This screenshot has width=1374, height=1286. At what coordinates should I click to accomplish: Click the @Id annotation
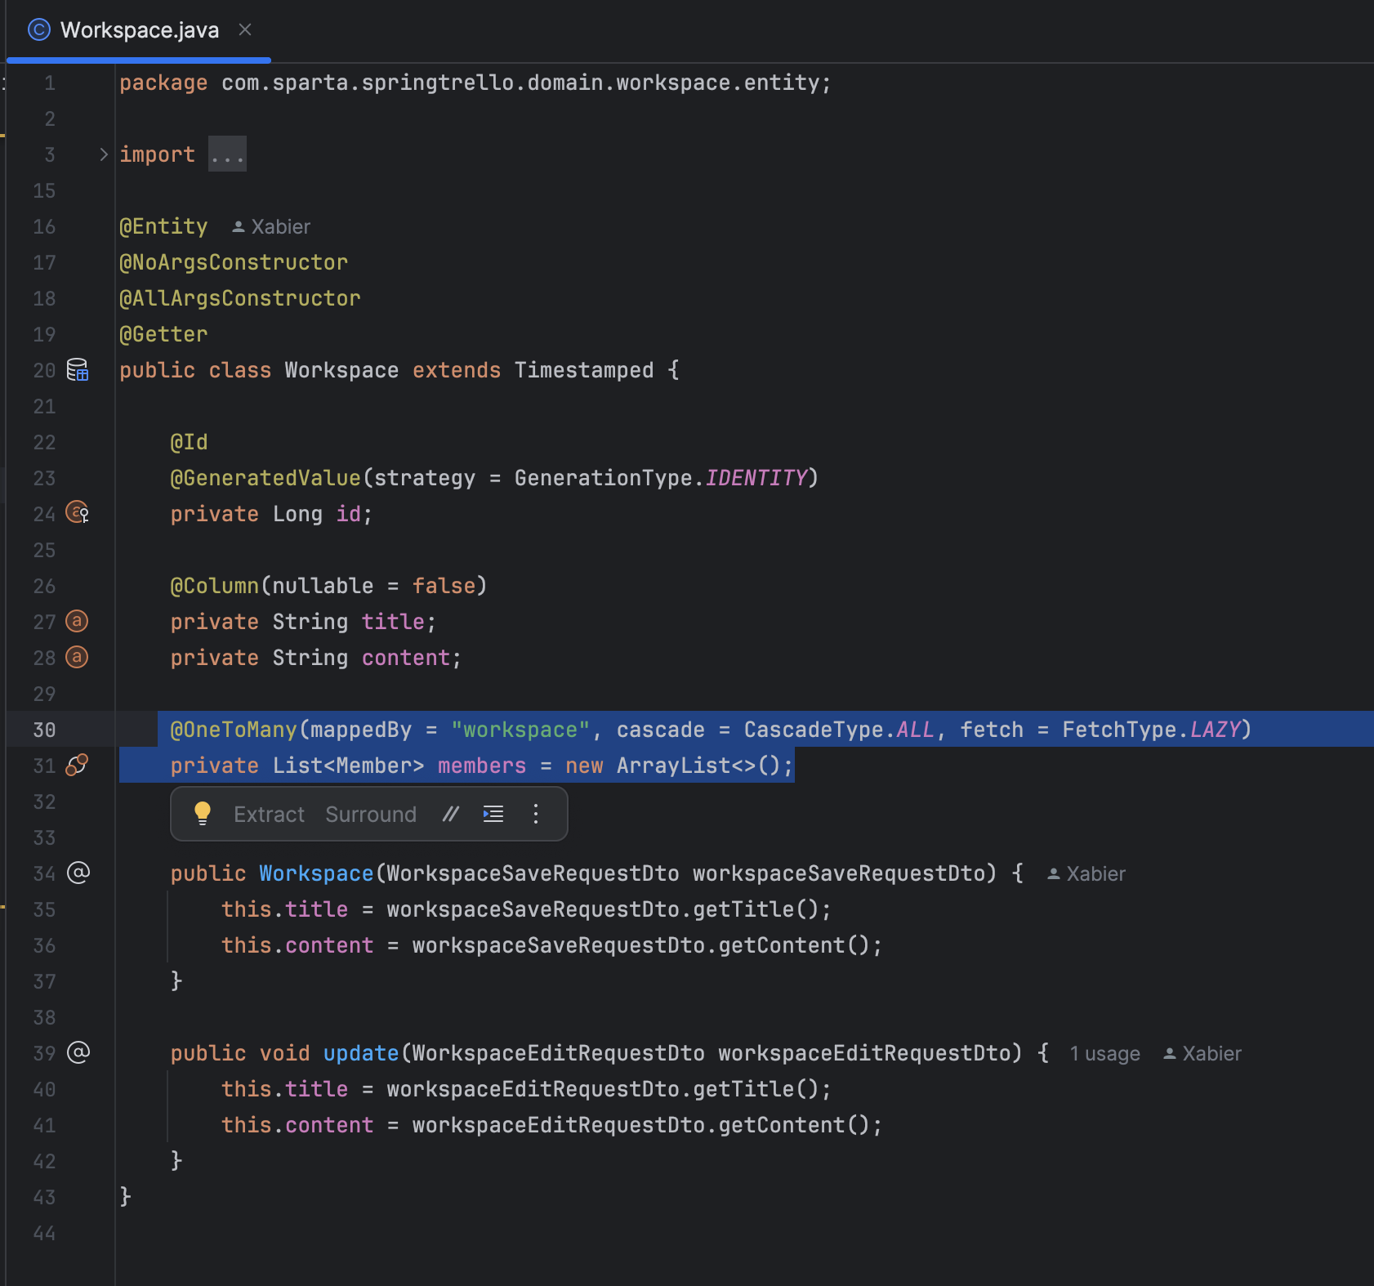189,442
